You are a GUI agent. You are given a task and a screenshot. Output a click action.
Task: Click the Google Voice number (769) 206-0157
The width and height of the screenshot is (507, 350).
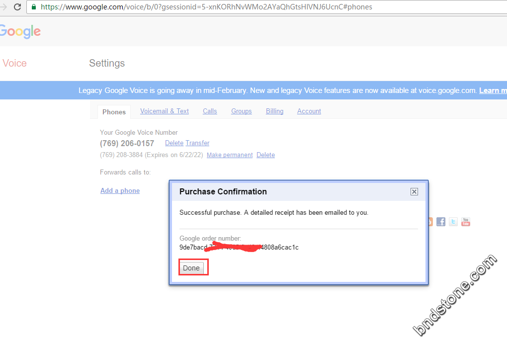tap(127, 143)
